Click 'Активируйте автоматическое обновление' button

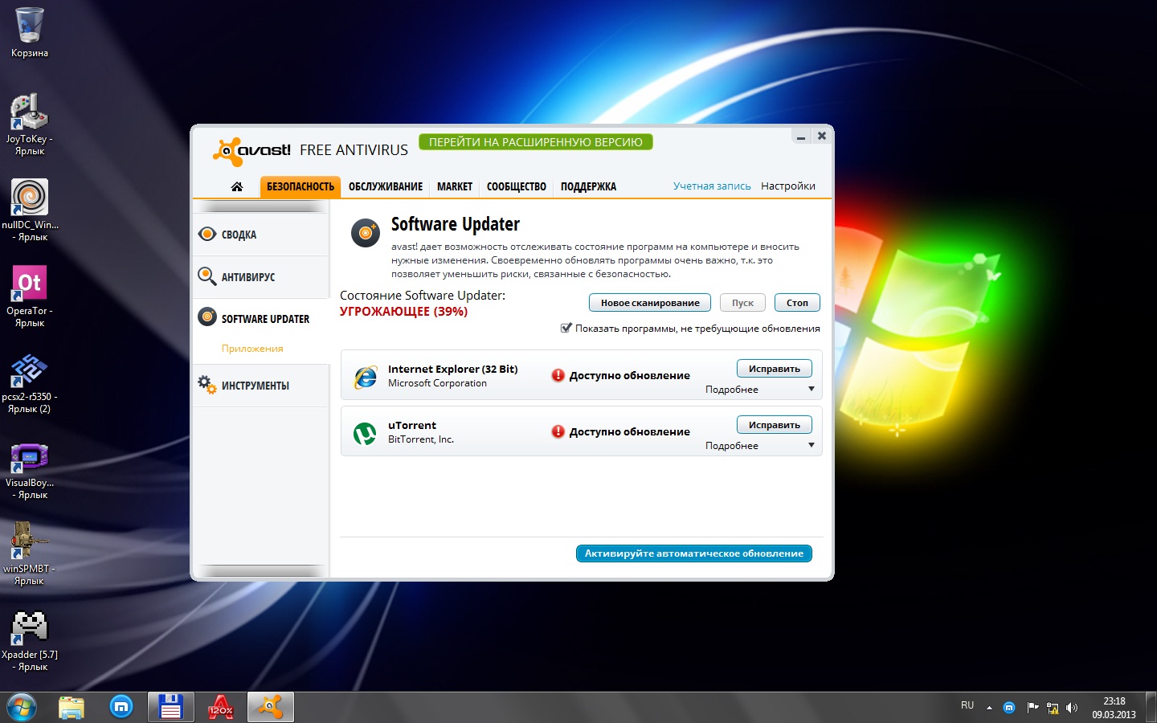pos(694,553)
